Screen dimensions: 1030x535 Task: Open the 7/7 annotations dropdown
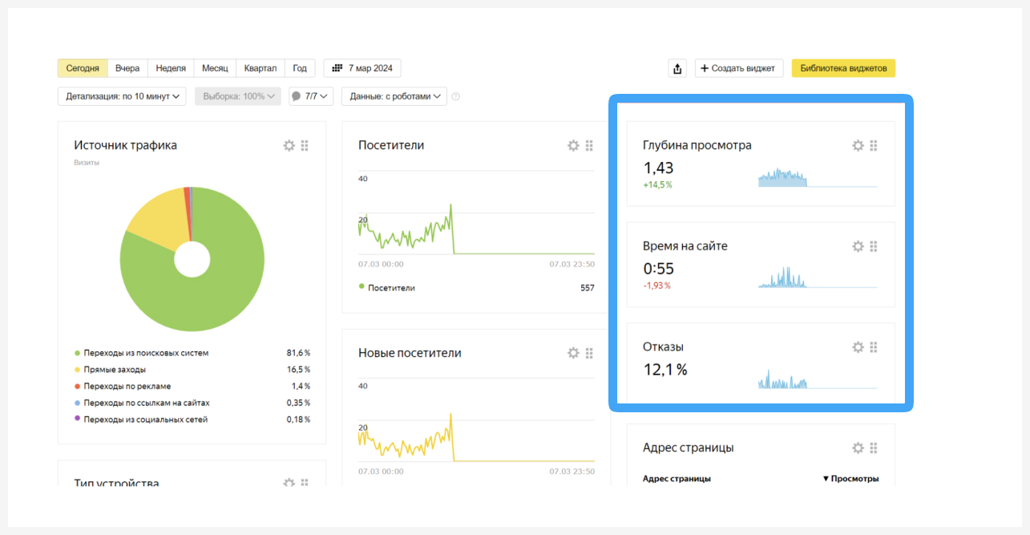pyautogui.click(x=312, y=96)
